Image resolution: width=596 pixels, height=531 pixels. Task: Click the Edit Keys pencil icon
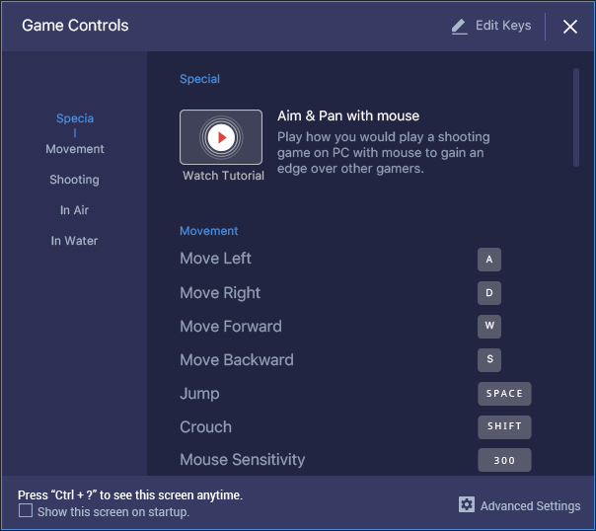click(459, 27)
